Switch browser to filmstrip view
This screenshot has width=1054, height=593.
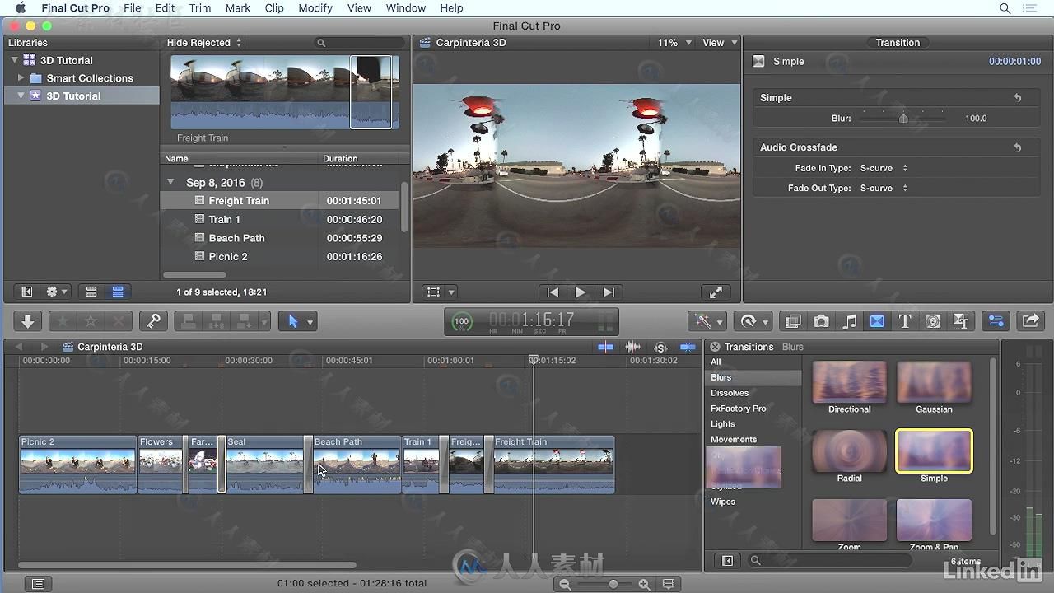[x=91, y=292]
